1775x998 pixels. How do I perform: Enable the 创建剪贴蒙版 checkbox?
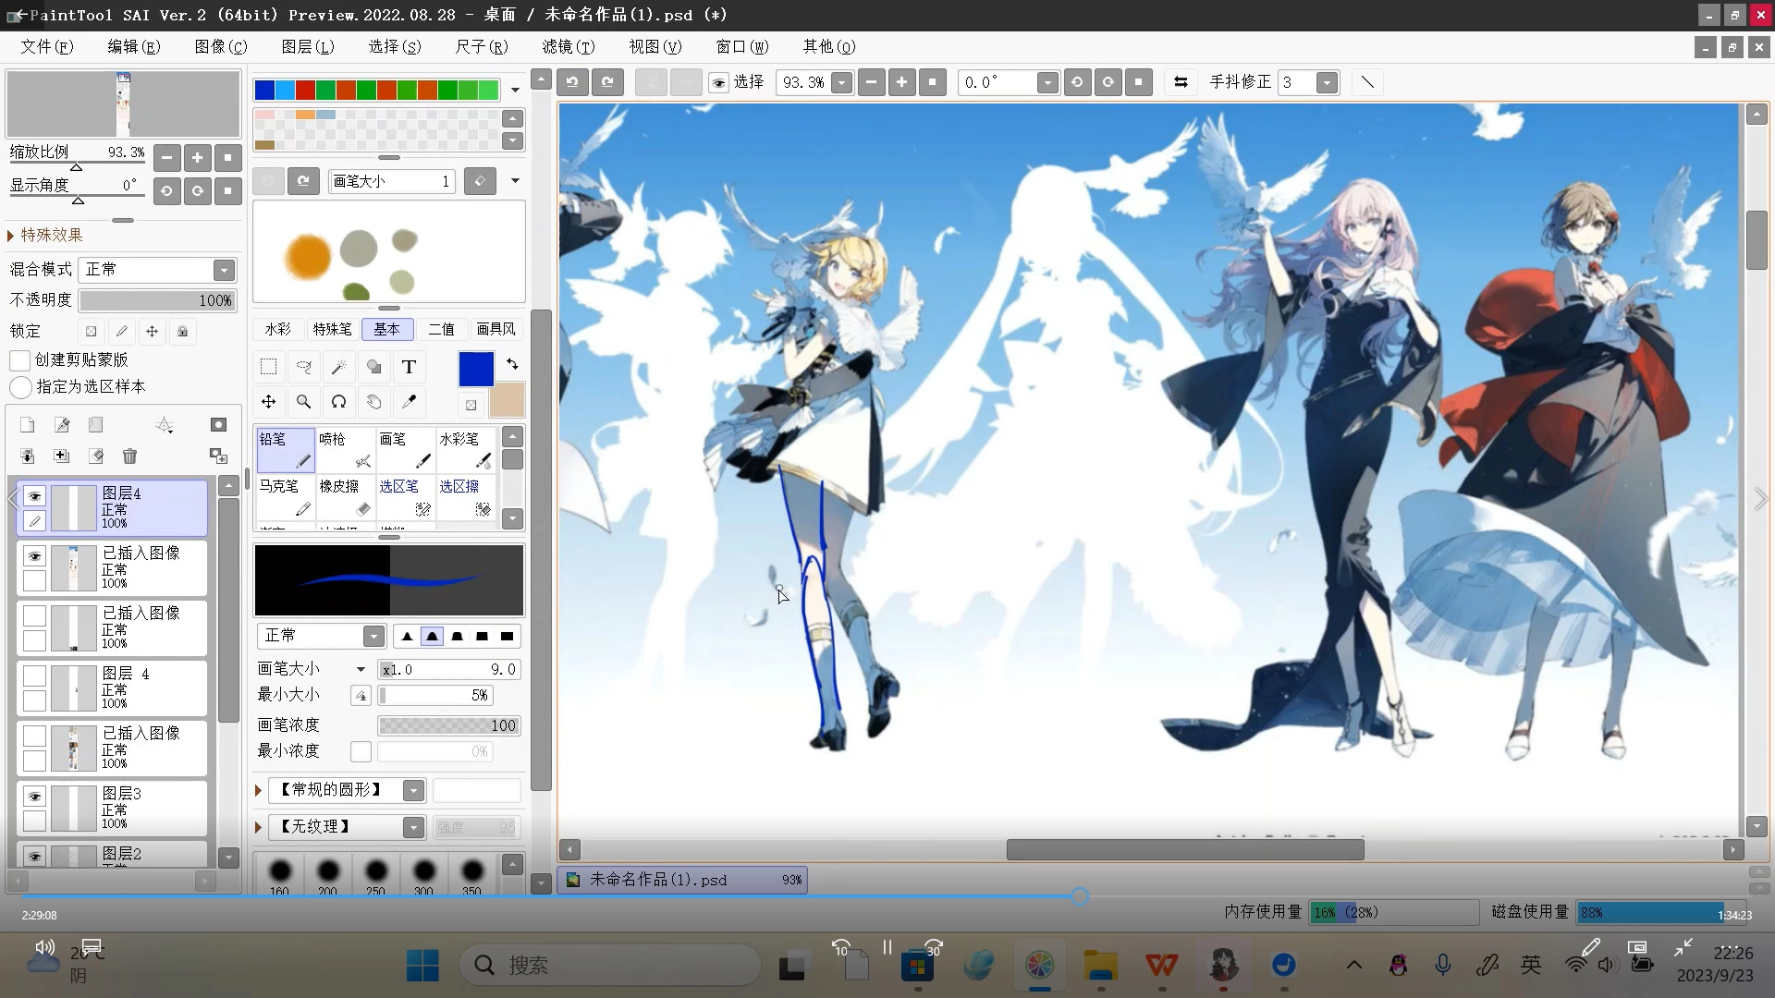click(x=20, y=360)
